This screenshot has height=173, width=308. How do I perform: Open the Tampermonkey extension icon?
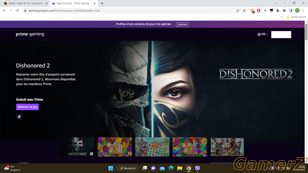point(271,11)
